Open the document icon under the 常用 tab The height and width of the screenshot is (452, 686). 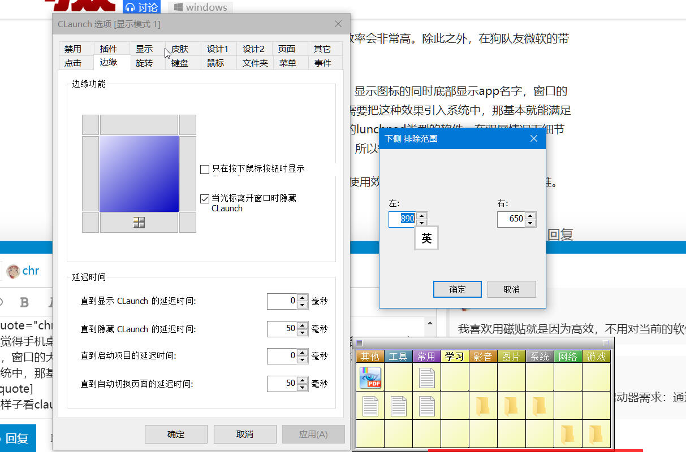(426, 377)
